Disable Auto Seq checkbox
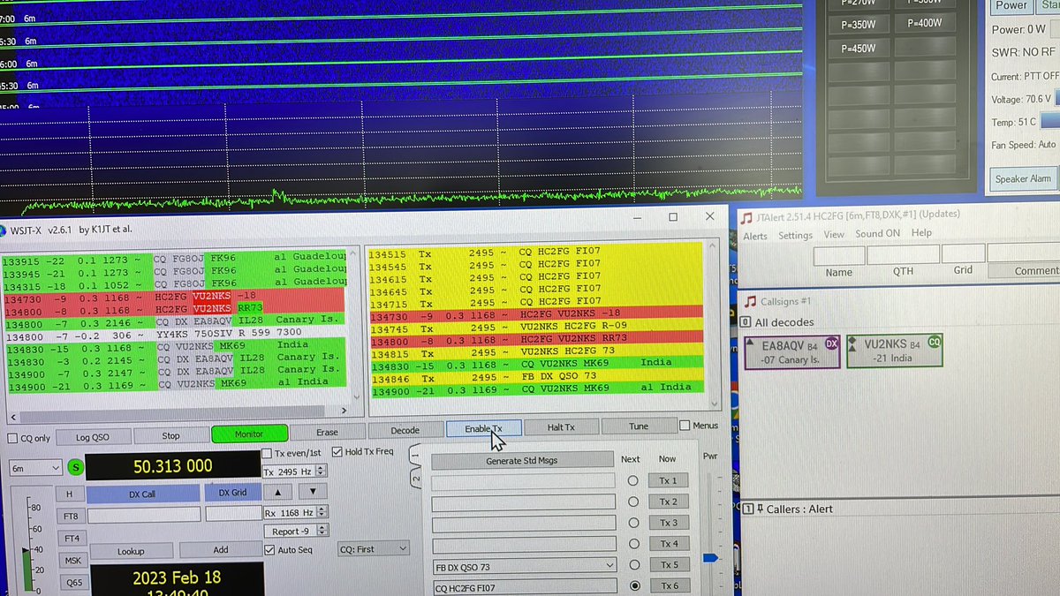Image resolution: width=1060 pixels, height=596 pixels. tap(270, 549)
